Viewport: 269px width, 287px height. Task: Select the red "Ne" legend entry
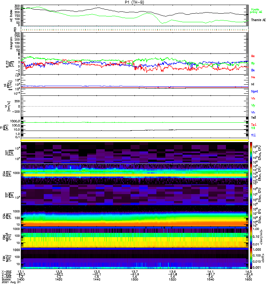(253, 77)
